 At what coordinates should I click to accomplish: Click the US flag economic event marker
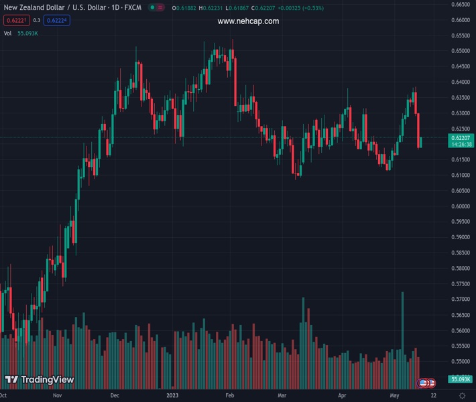(x=422, y=383)
